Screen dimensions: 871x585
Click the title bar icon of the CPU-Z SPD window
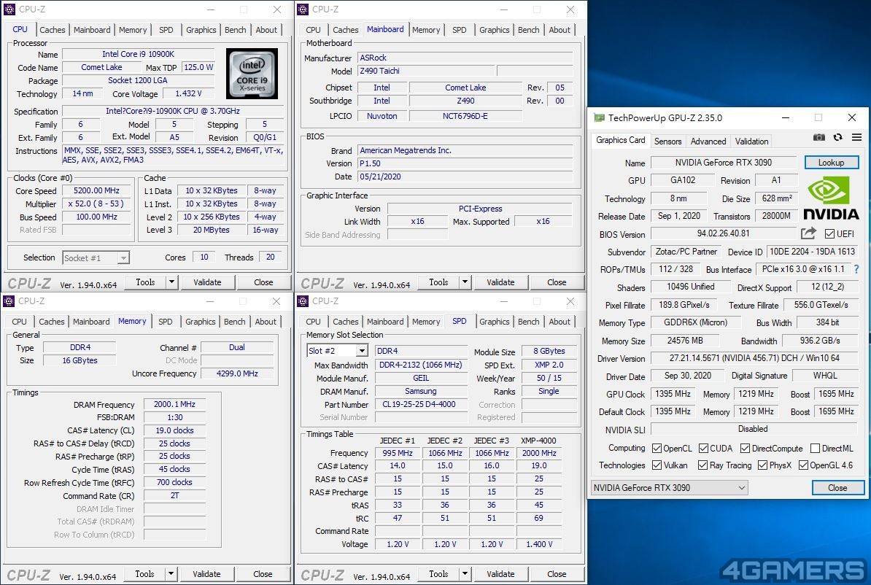[x=303, y=301]
